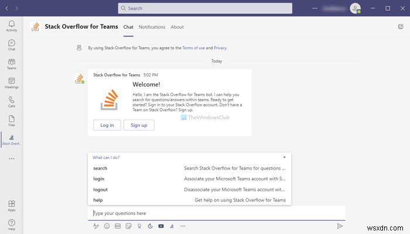Image resolution: width=410 pixels, height=234 pixels.
Task: Focus the Type your questions here box
Action: [217, 213]
